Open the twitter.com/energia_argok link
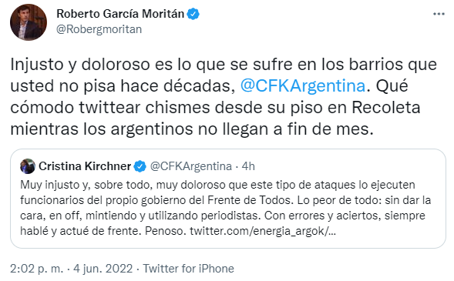 [263, 231]
